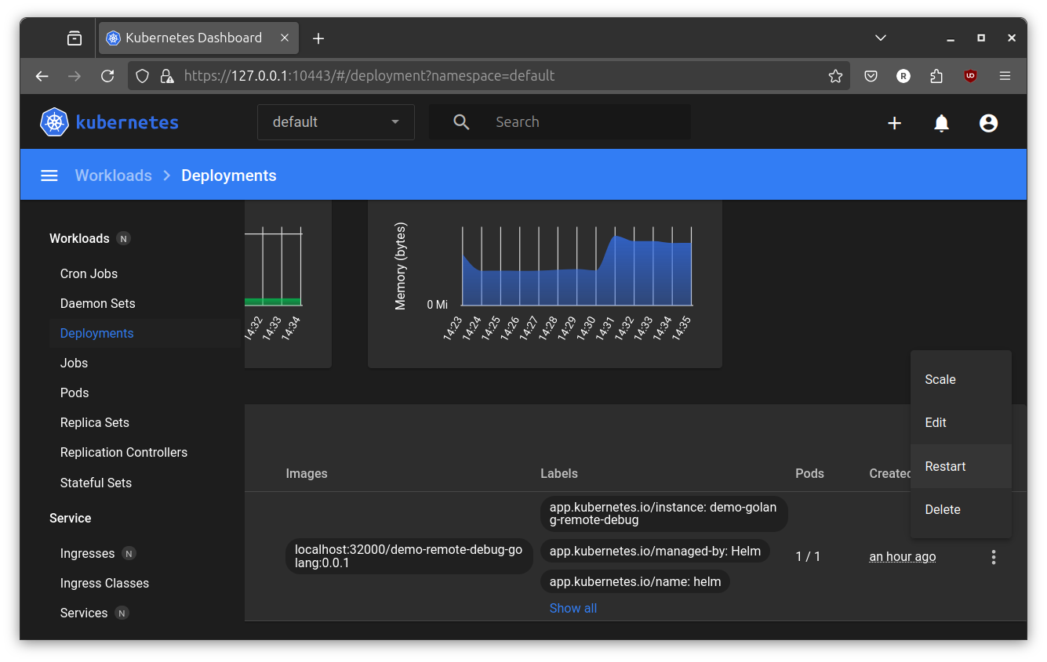Click the Memory usage chart
The height and width of the screenshot is (662, 1047).
[x=544, y=284]
